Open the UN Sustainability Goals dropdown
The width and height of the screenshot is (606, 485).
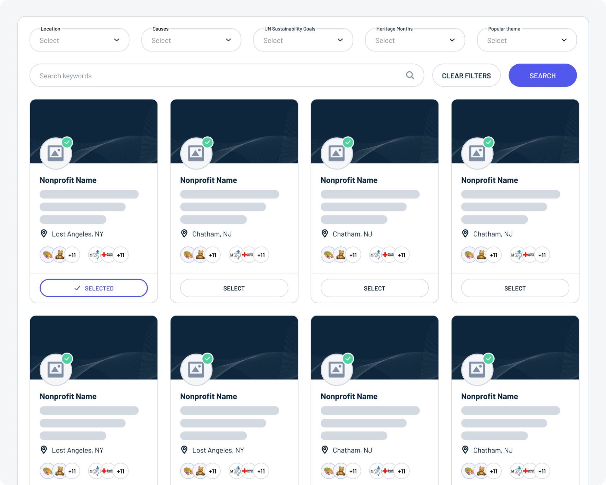pos(303,40)
